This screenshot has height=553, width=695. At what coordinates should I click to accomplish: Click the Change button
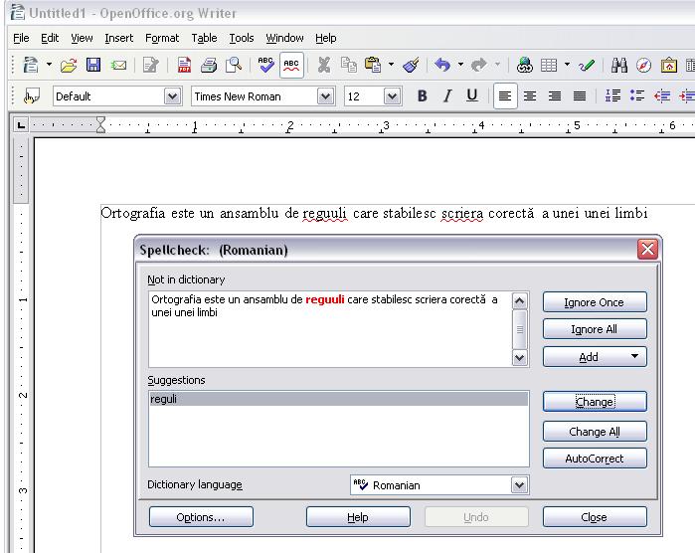pyautogui.click(x=595, y=402)
